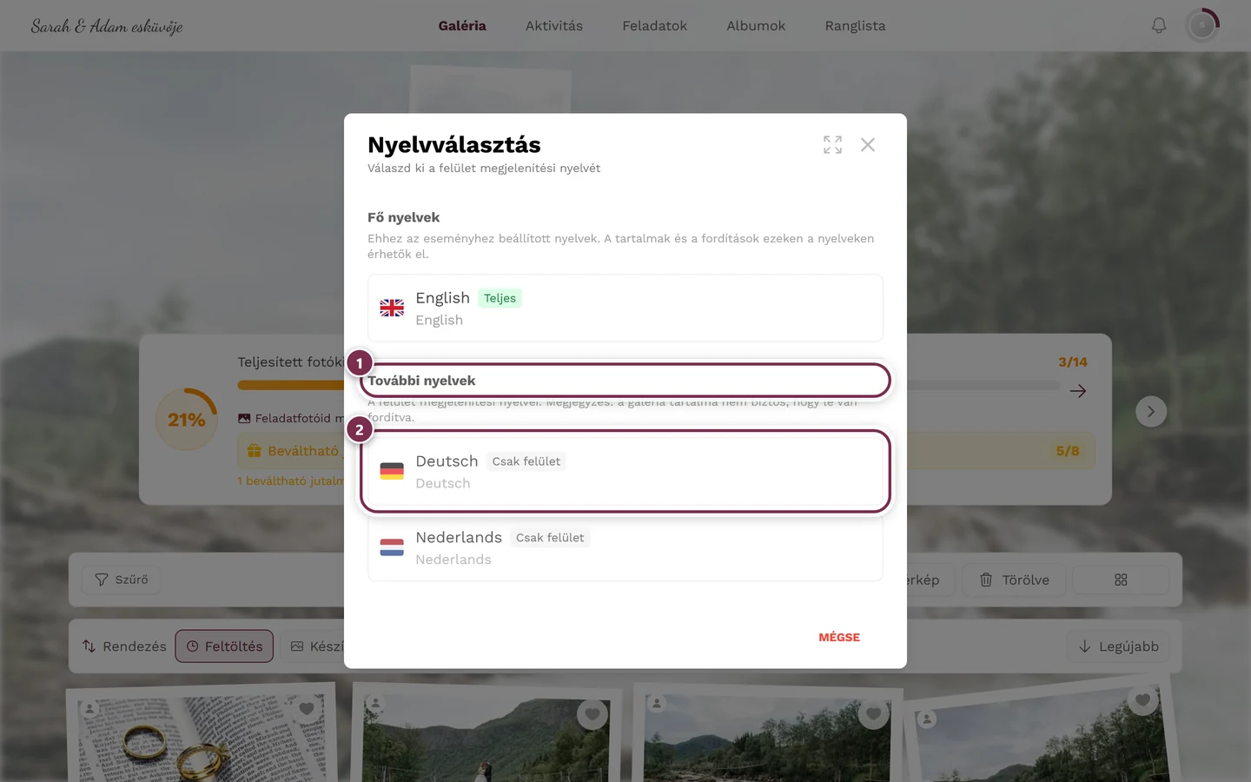This screenshot has width=1251, height=782.
Task: Go to the Feladatok tab
Action: click(x=655, y=26)
